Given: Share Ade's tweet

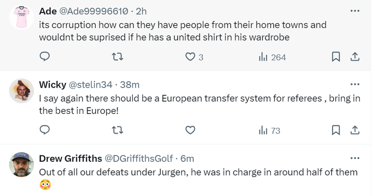Looking at the screenshot, I should [355, 57].
